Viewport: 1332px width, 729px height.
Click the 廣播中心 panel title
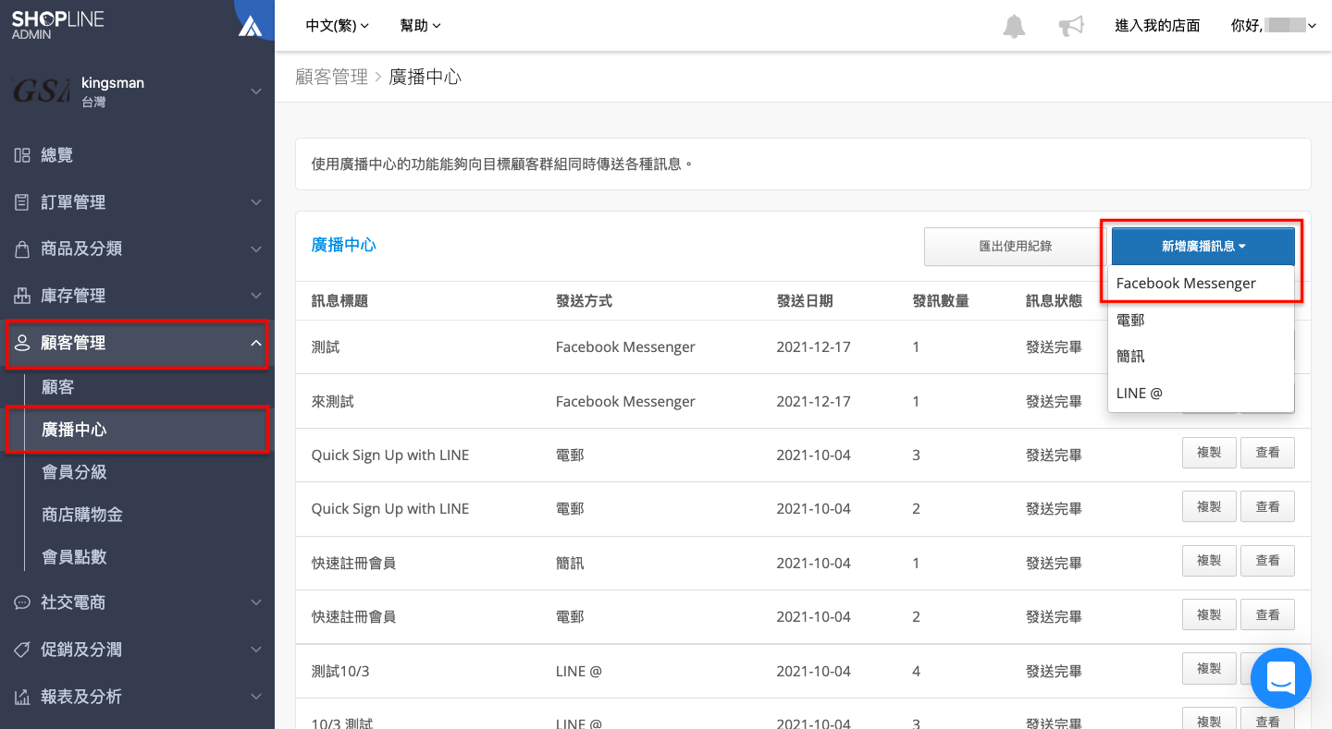coord(344,245)
